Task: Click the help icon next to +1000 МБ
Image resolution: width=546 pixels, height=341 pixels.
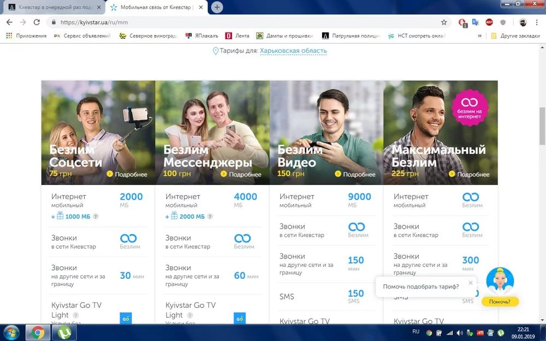Action: tap(96, 217)
